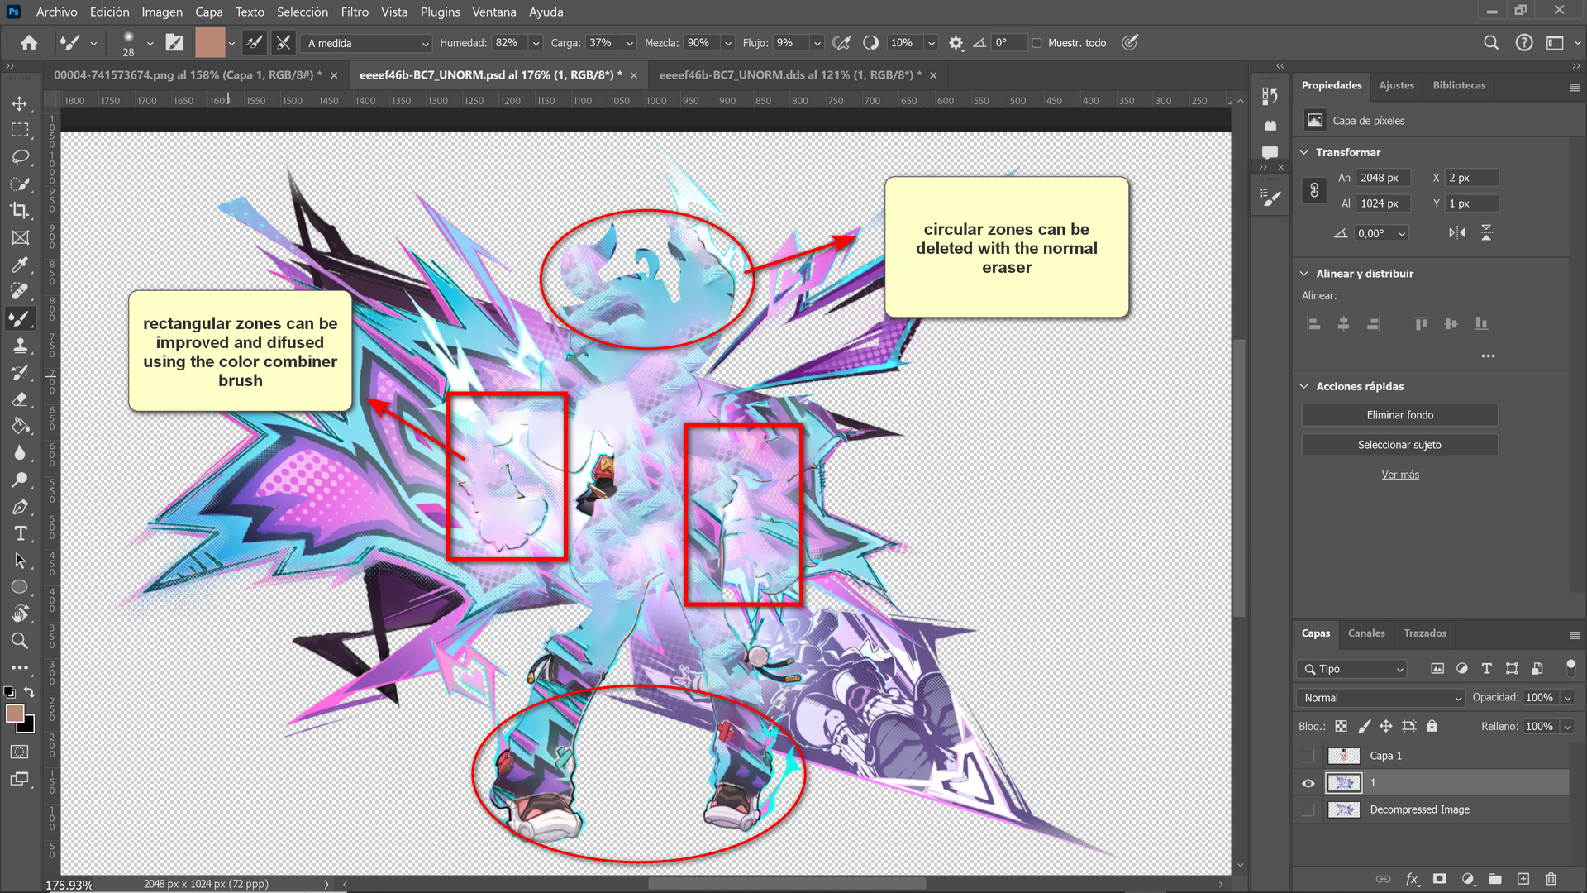Show the Decompressed Image layer
The width and height of the screenshot is (1587, 893).
(x=1308, y=809)
